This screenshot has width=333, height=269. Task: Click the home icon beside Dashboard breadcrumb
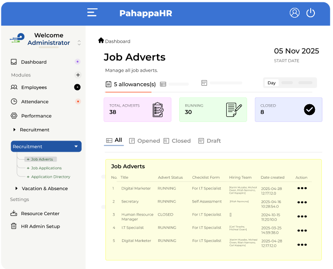coord(101,40)
